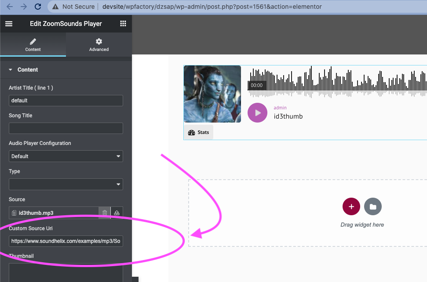Viewport: 427px width, 282px height.
Task: Open the Type dropdown
Action: coord(66,184)
